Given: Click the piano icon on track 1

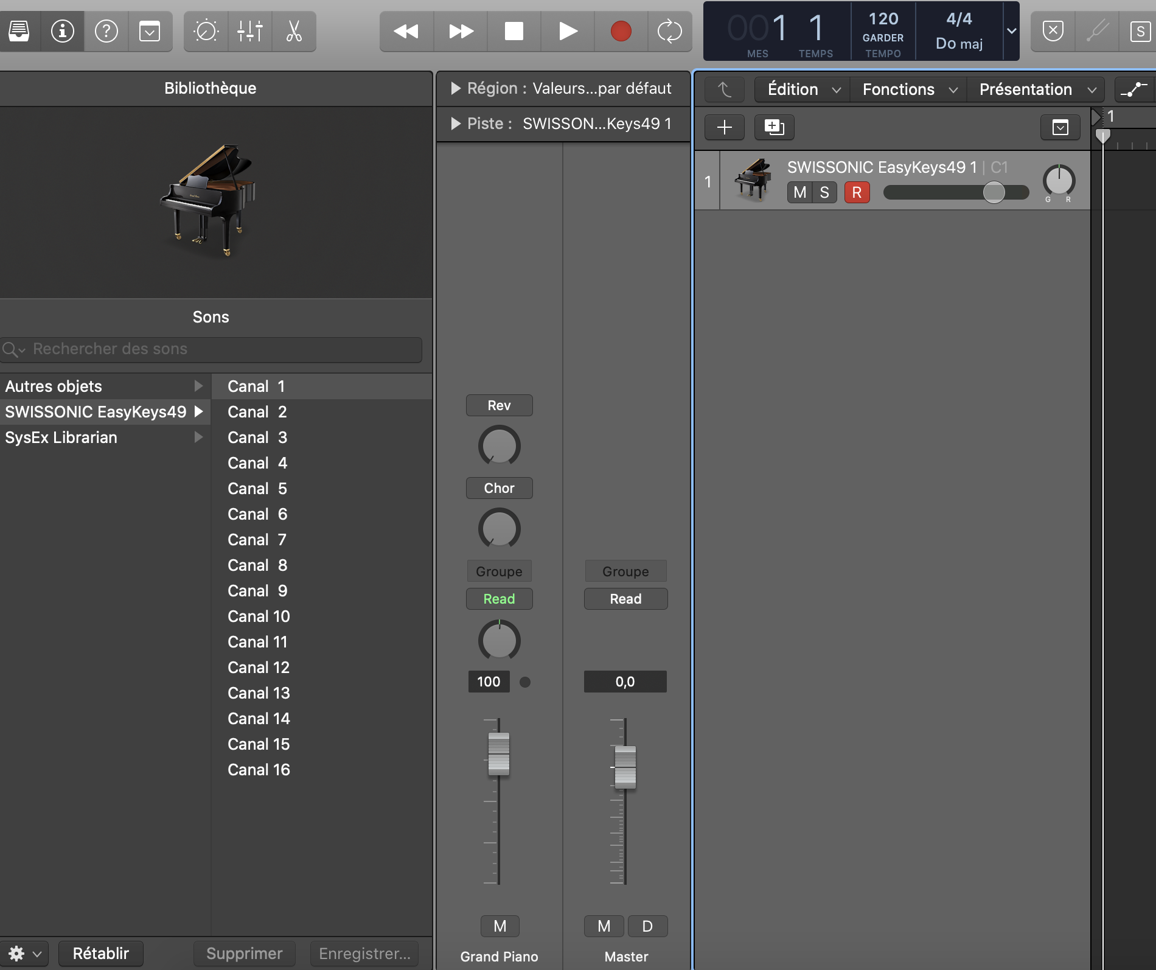Looking at the screenshot, I should coord(753,180).
